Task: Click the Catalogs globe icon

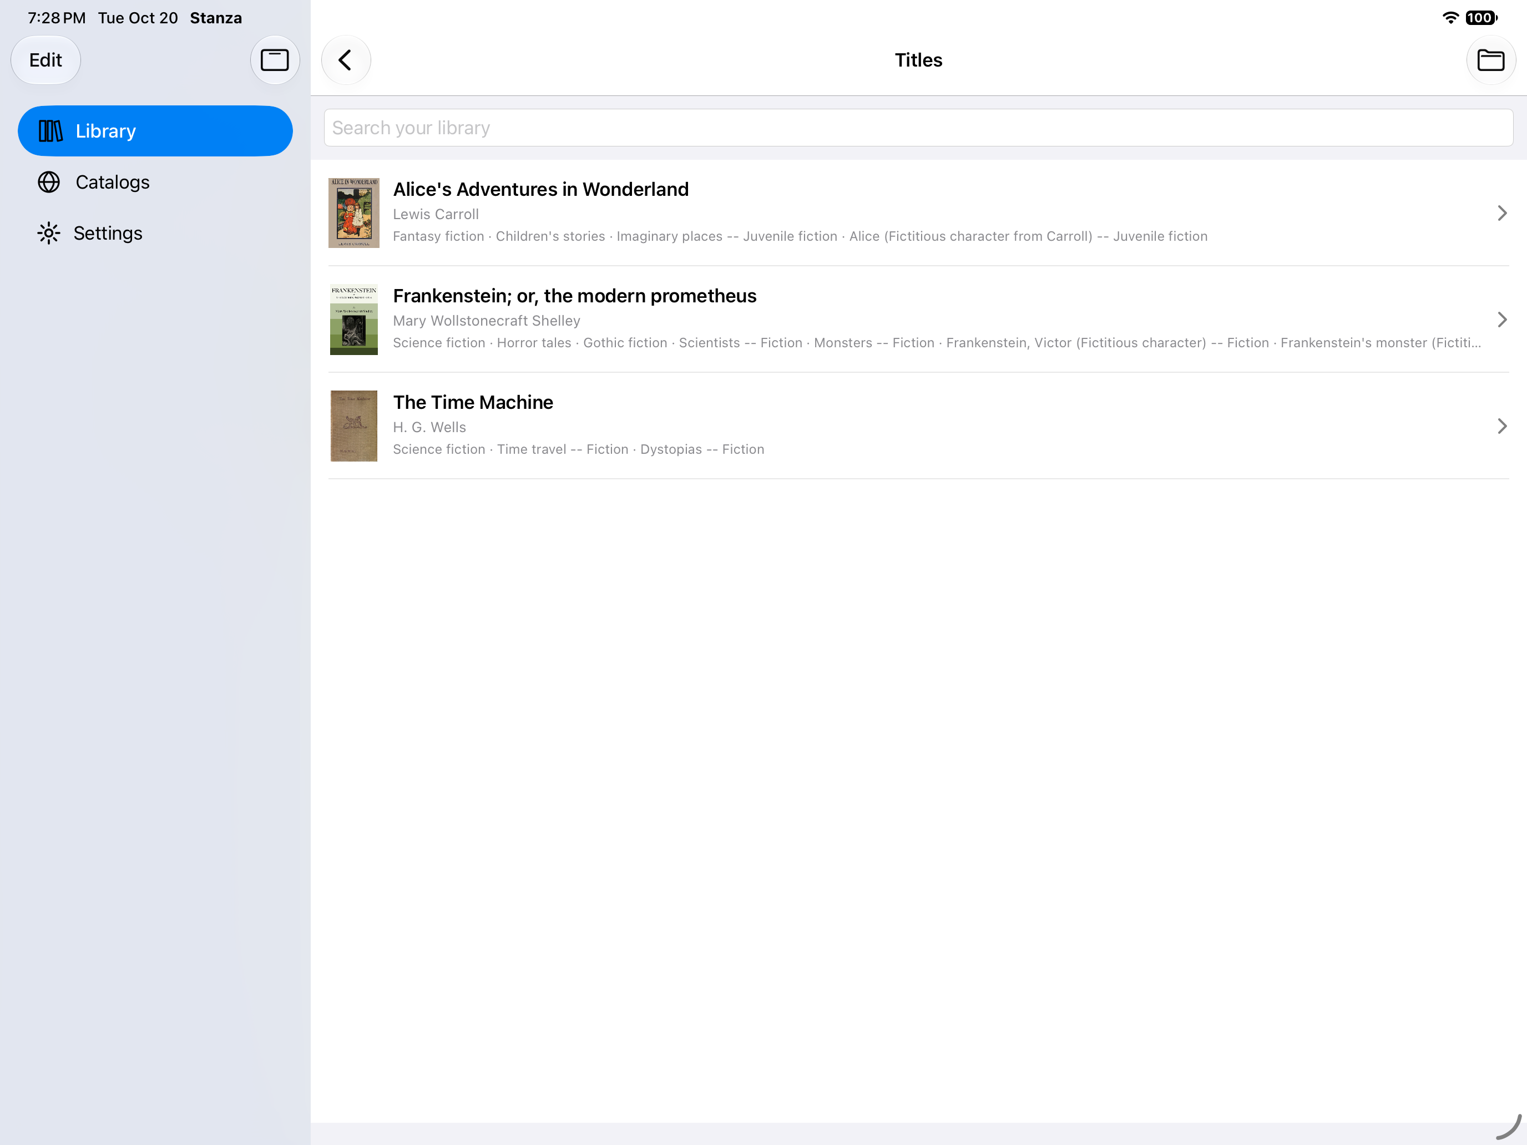Action: pos(48,182)
